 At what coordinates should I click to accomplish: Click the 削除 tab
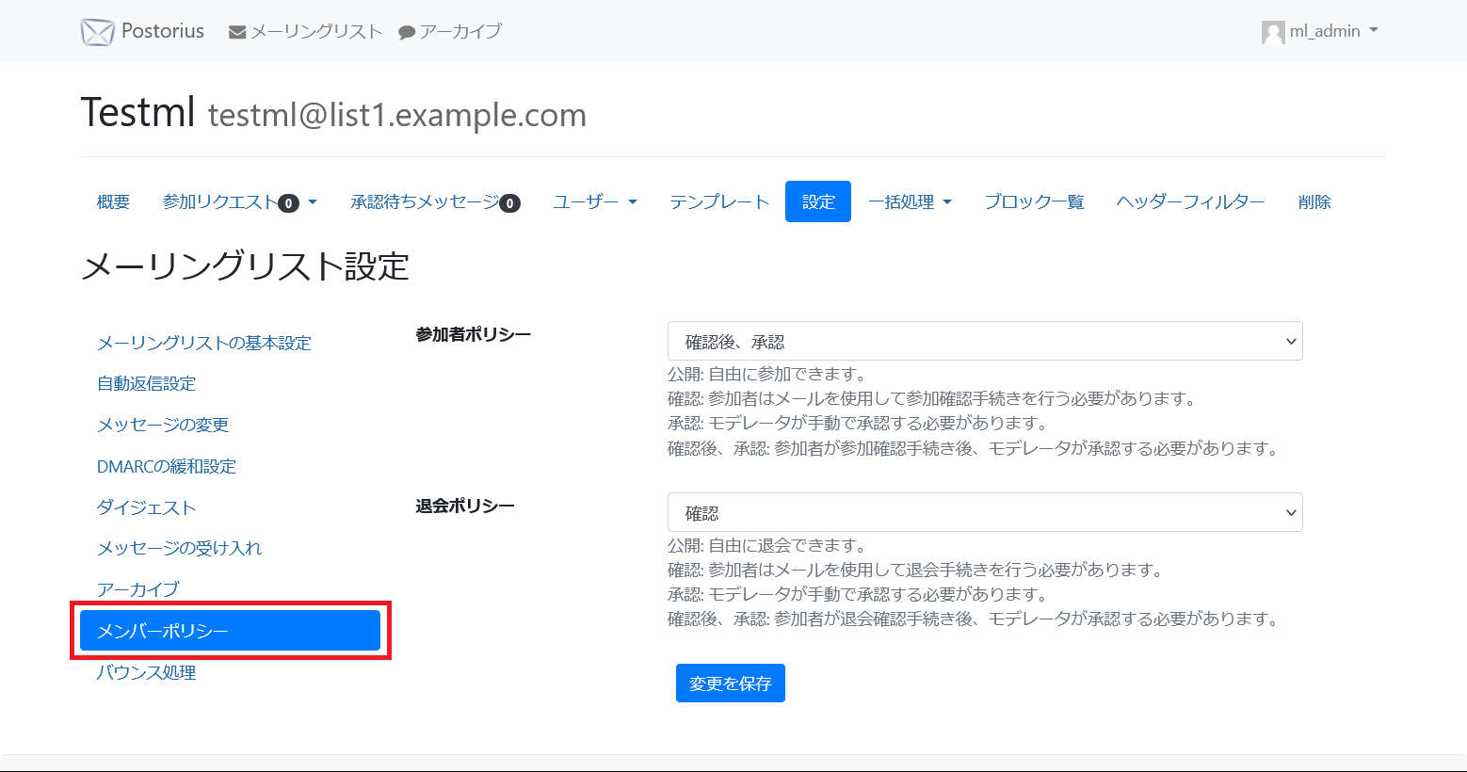pyautogui.click(x=1314, y=201)
